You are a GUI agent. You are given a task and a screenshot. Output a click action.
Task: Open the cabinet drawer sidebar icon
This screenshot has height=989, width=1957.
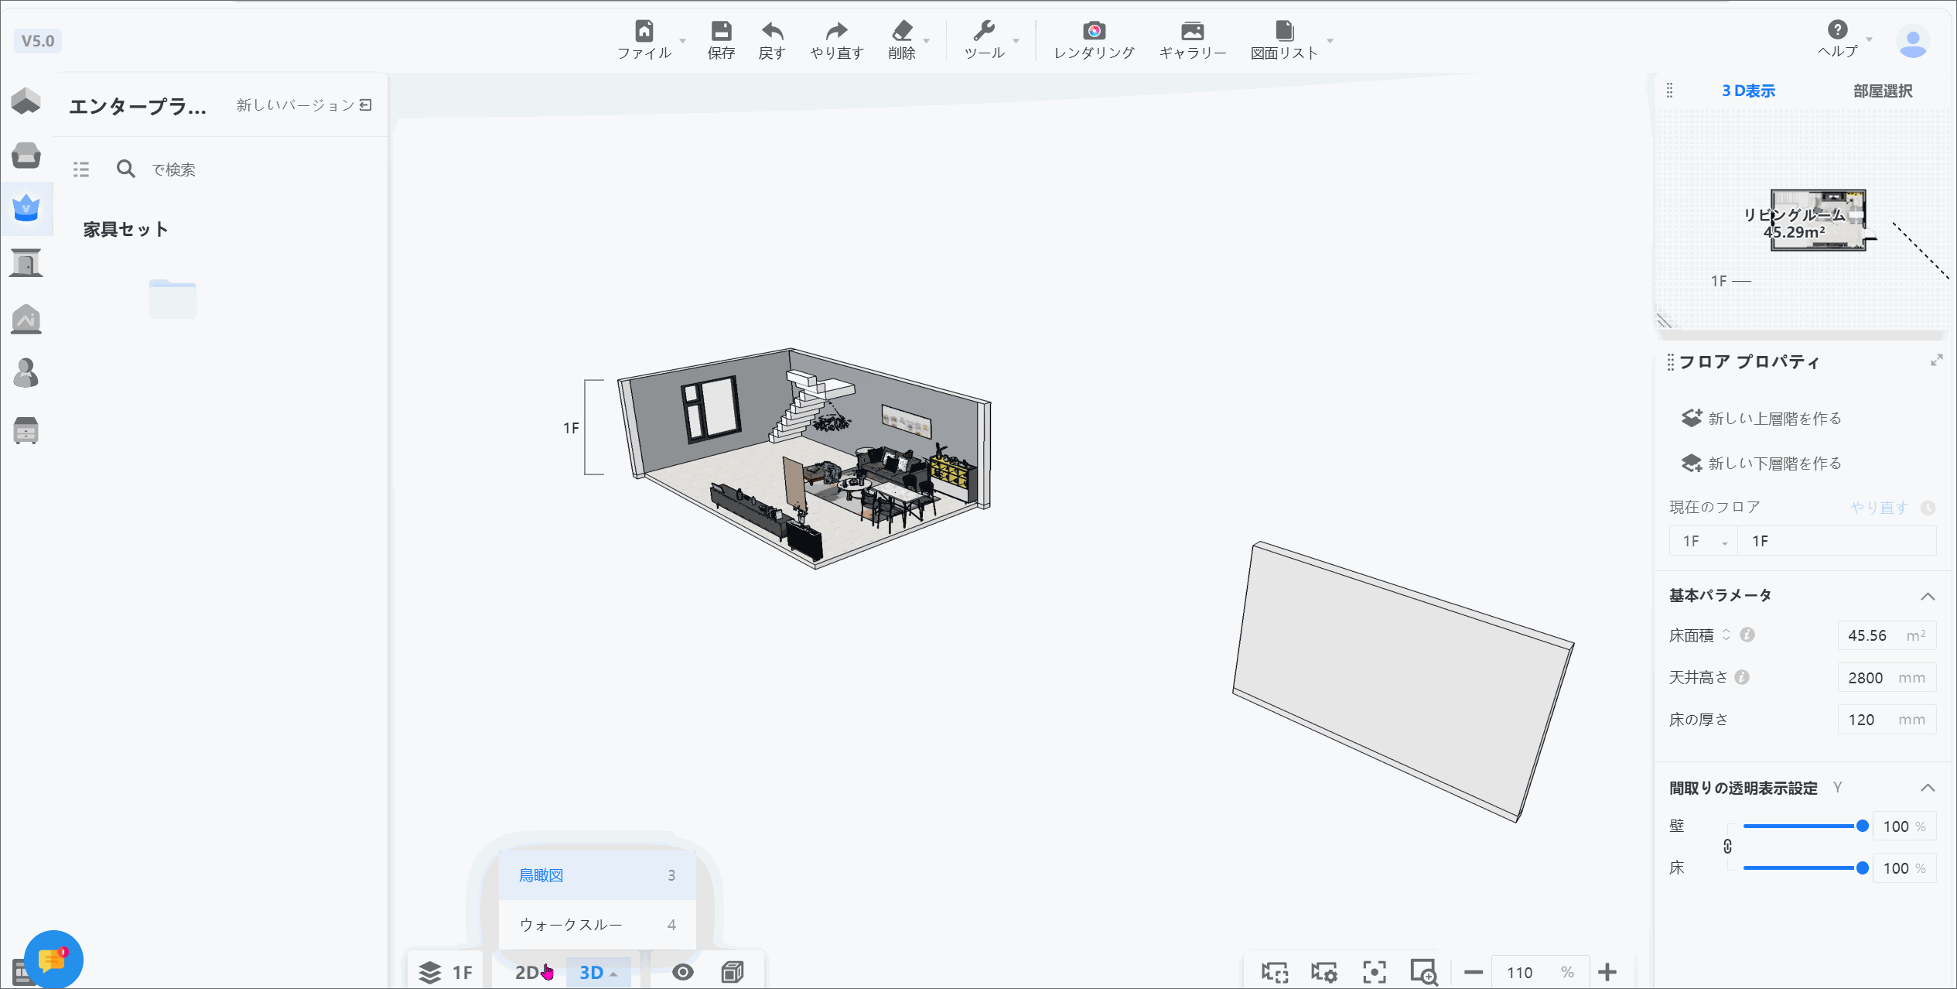click(x=26, y=430)
